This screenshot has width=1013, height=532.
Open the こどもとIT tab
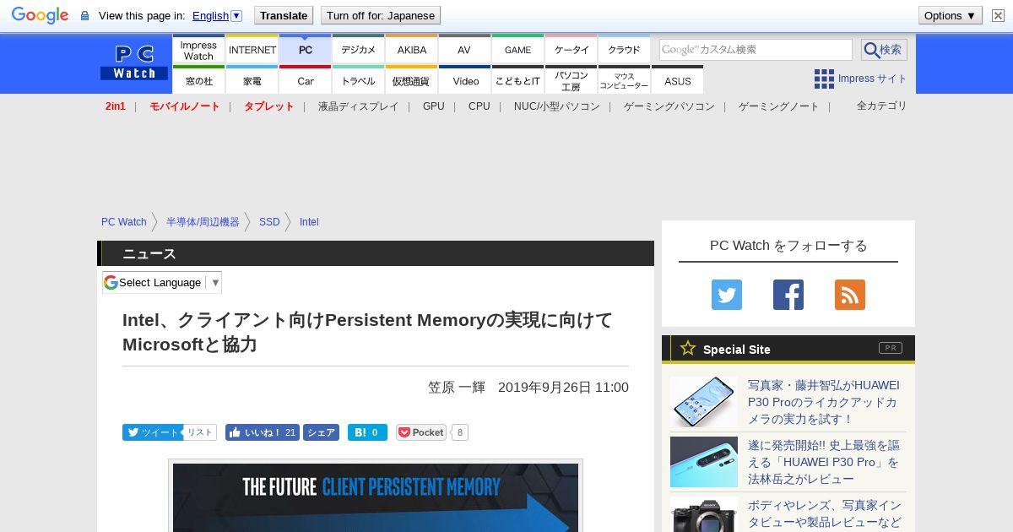pyautogui.click(x=517, y=80)
